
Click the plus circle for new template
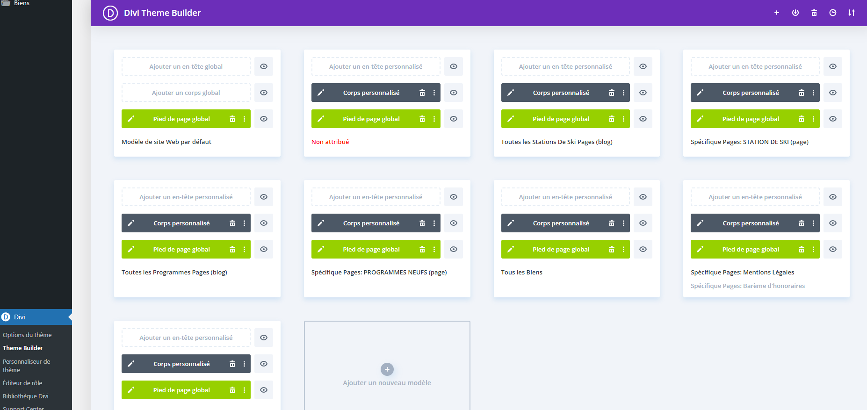[x=387, y=369]
